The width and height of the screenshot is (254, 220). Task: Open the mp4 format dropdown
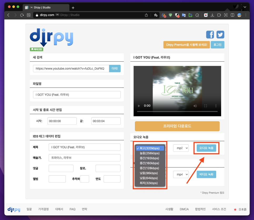pos(181,174)
